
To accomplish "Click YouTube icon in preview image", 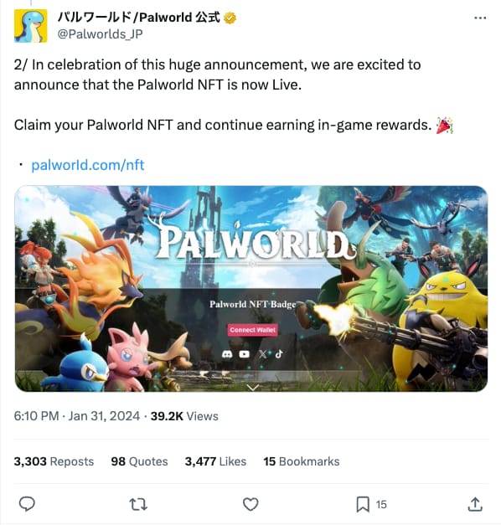I will click(244, 354).
